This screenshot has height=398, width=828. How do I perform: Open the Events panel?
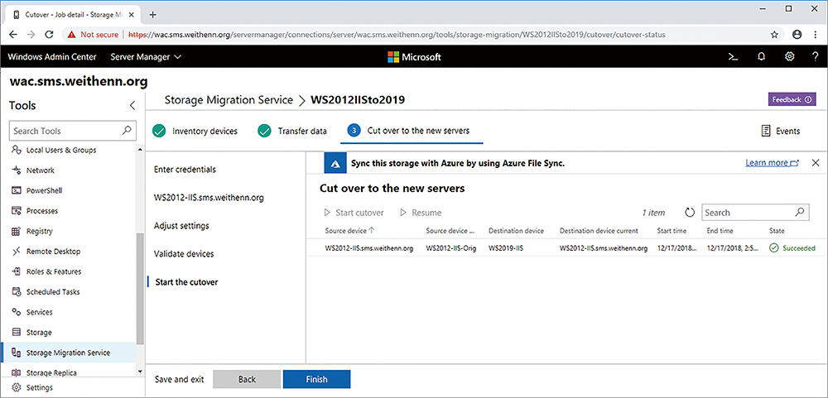[780, 131]
